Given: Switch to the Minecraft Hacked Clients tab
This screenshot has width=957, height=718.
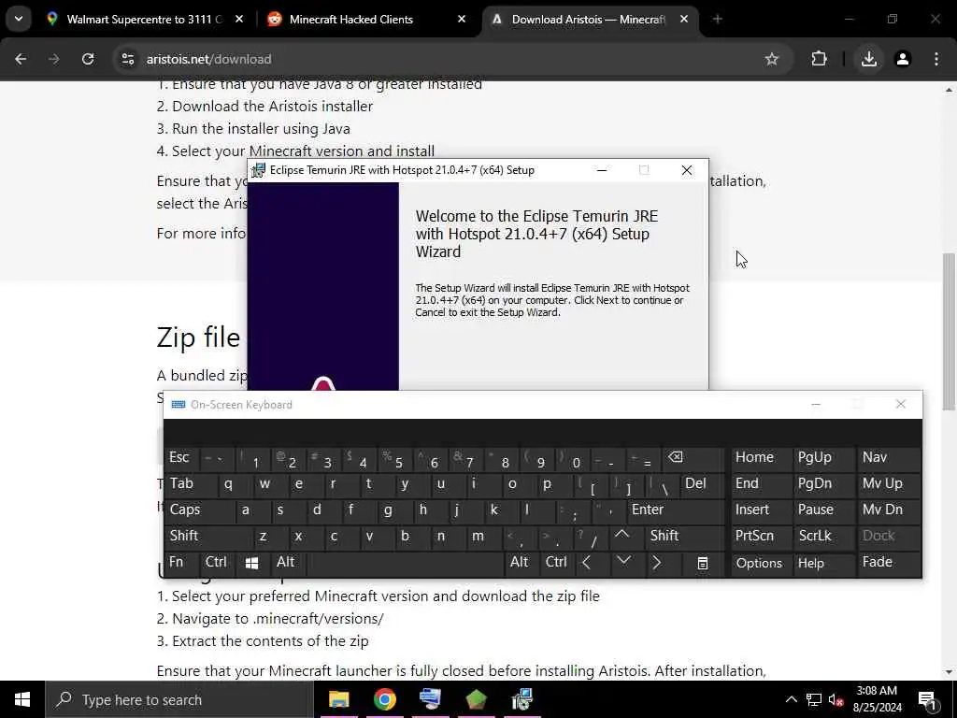Looking at the screenshot, I should 366,20.
